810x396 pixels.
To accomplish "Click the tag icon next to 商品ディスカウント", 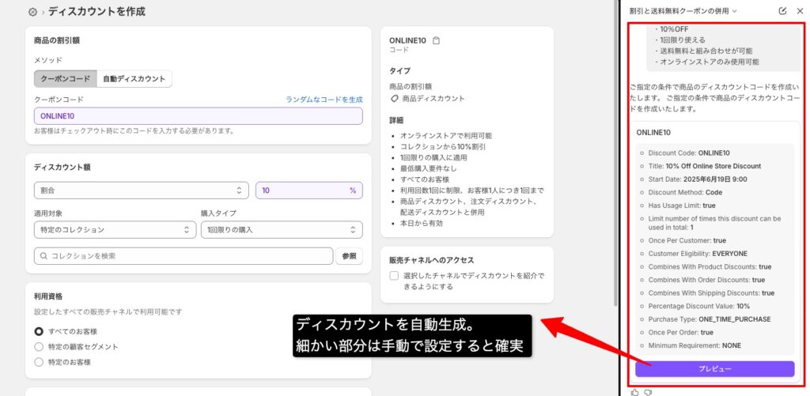I will click(x=395, y=99).
